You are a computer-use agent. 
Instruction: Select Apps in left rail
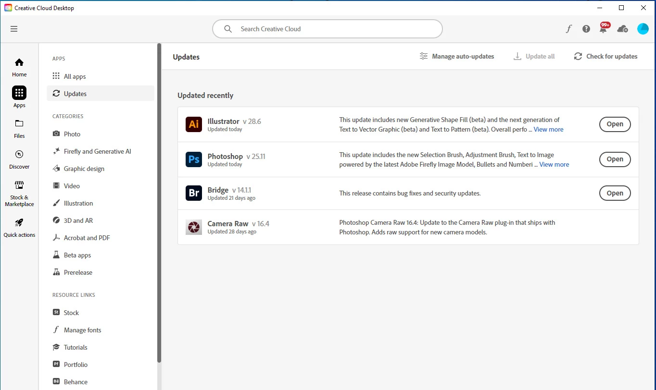click(x=19, y=97)
